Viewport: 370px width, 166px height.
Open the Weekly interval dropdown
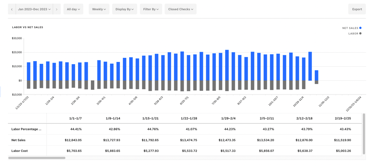click(99, 9)
